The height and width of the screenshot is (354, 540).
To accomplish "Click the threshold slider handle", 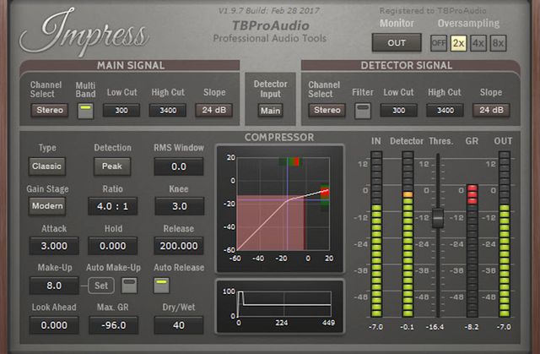I will [438, 218].
